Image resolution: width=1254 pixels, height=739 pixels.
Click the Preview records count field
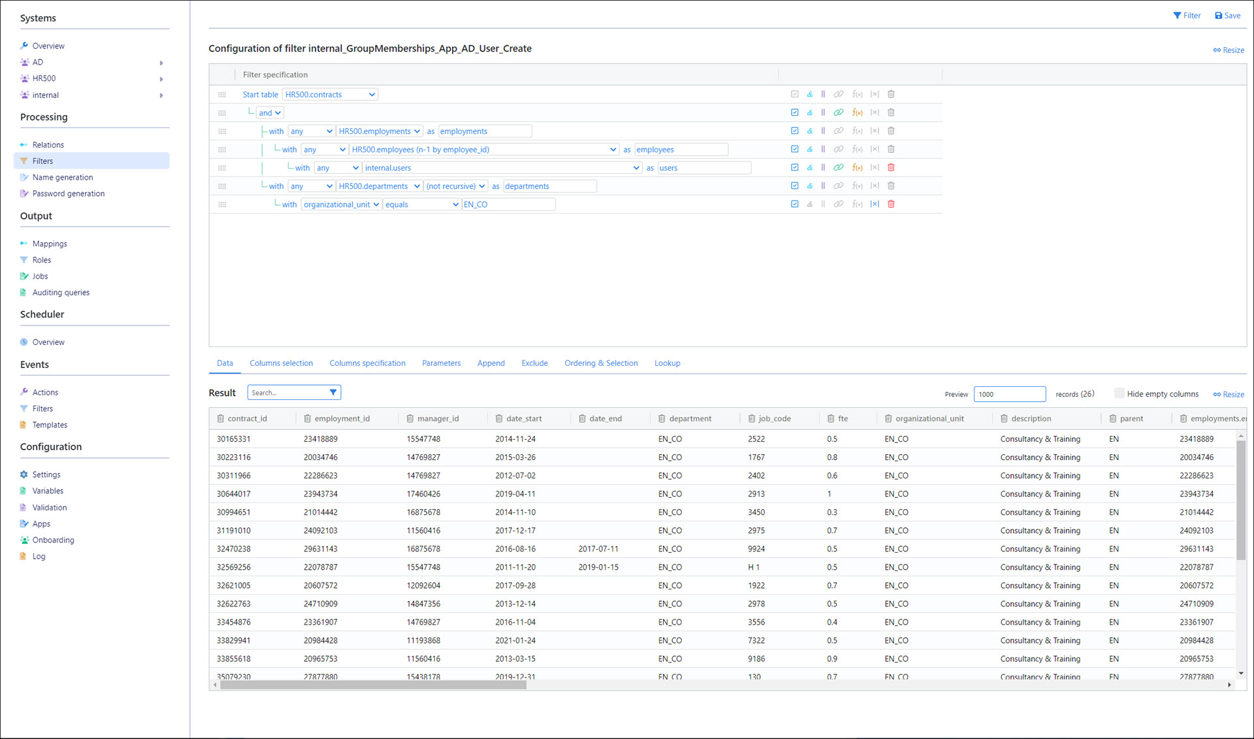1009,394
